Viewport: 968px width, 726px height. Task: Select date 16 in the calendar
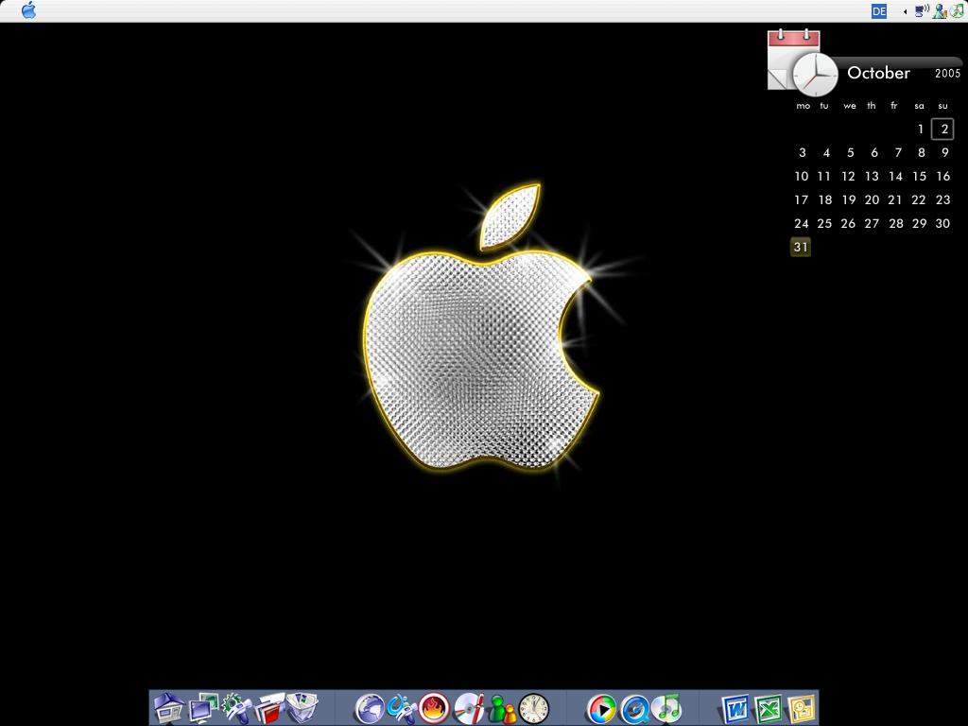[x=943, y=177]
